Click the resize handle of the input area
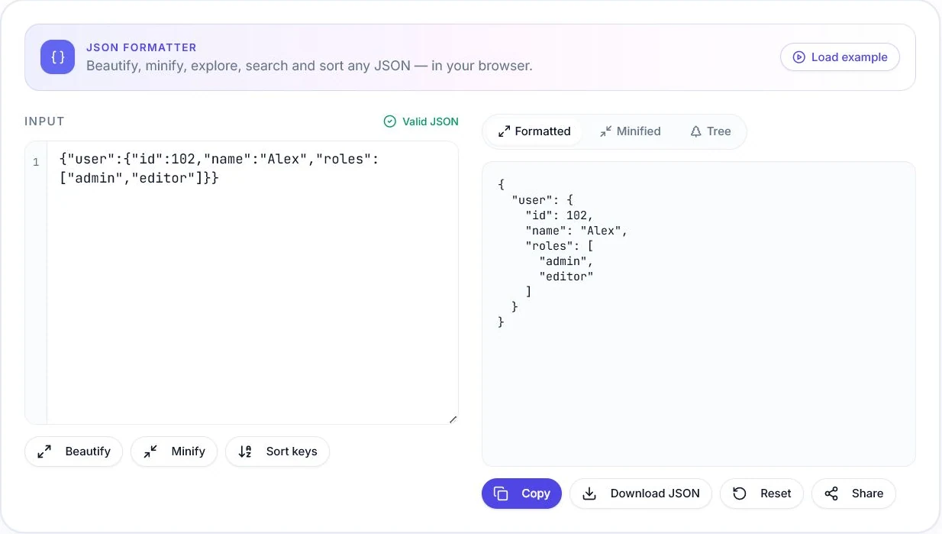The image size is (942, 534). (453, 419)
